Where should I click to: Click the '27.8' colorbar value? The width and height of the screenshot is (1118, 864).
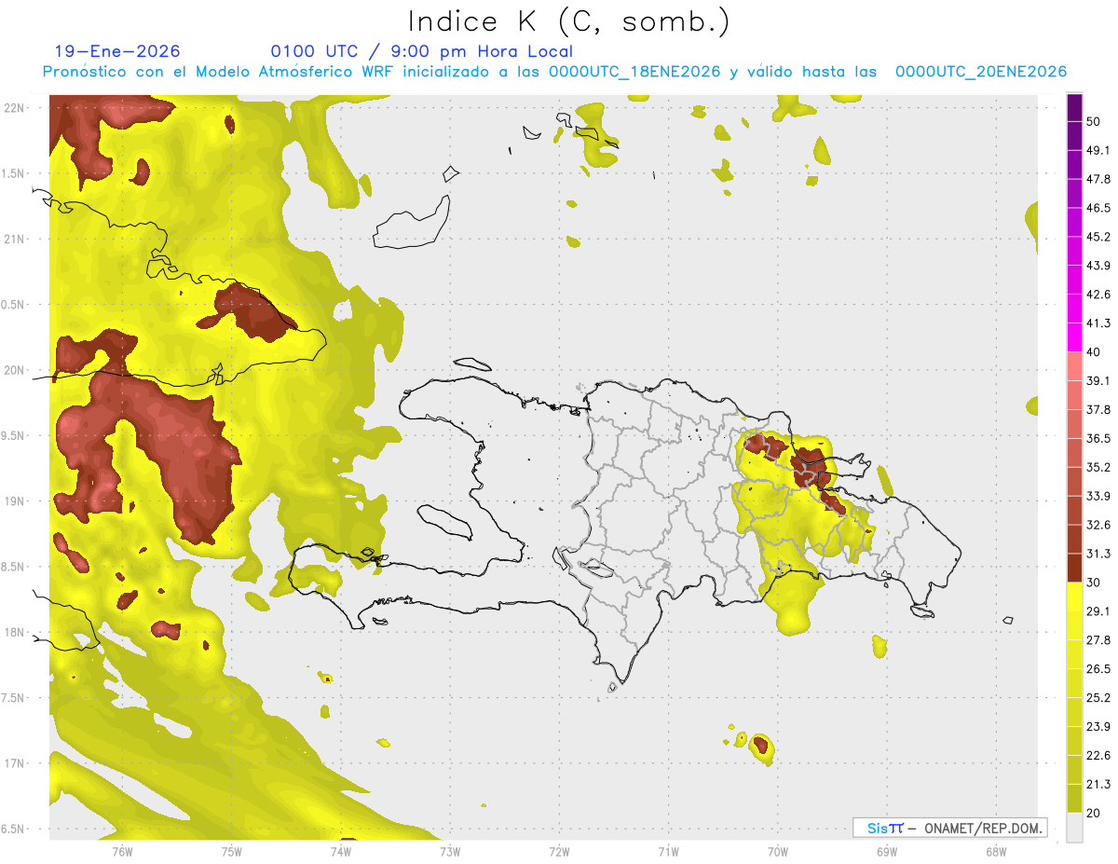click(1098, 639)
